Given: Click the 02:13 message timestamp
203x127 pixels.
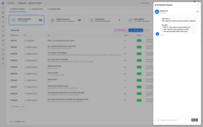Looking at the screenshot, I should click(162, 35).
